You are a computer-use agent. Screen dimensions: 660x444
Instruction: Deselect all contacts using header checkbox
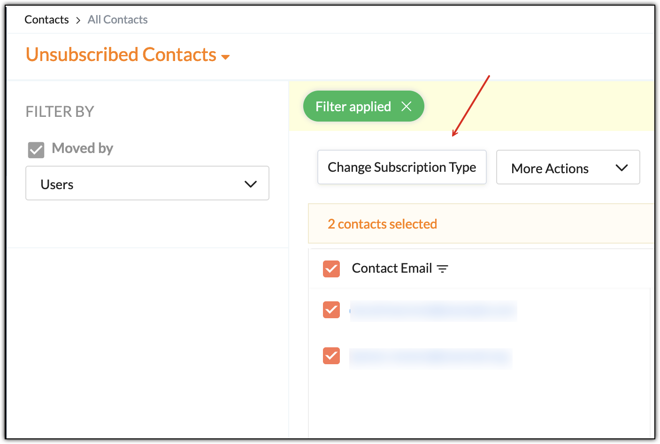click(331, 269)
